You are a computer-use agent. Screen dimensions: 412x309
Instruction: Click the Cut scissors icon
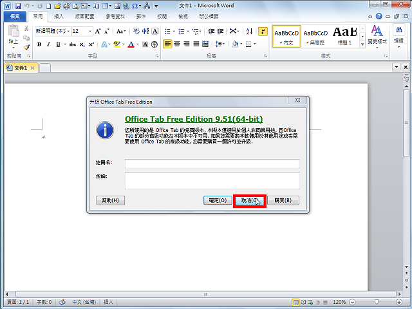point(26,28)
